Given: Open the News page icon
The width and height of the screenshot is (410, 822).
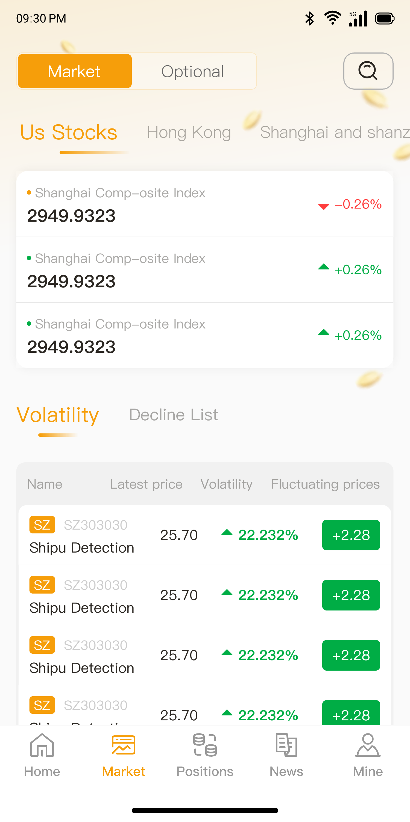Looking at the screenshot, I should click(x=286, y=745).
